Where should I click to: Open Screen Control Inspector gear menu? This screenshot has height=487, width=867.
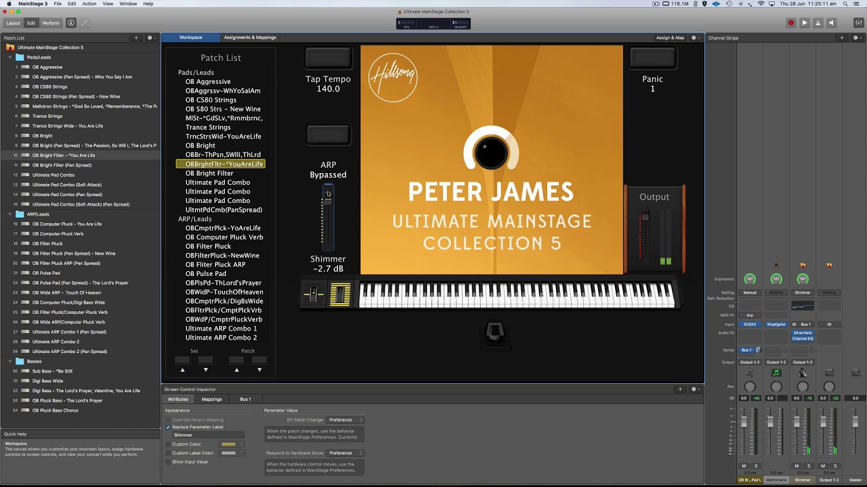(694, 389)
